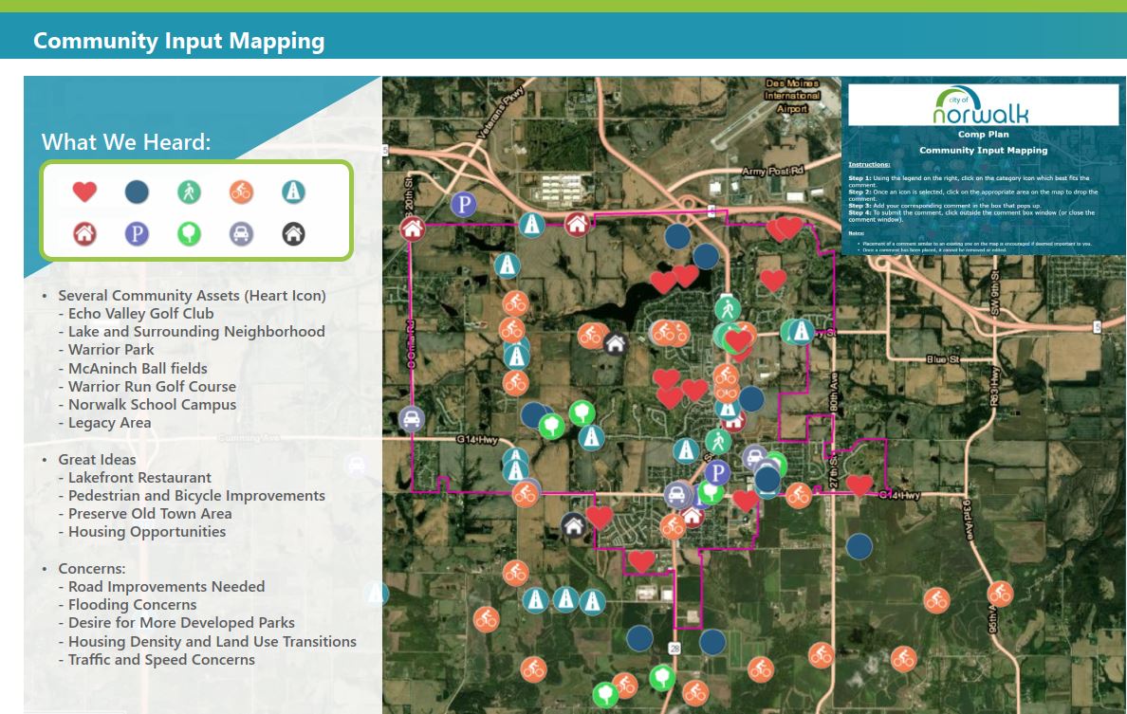Select the green tree icon in the legend
The image size is (1127, 714).
189,233
